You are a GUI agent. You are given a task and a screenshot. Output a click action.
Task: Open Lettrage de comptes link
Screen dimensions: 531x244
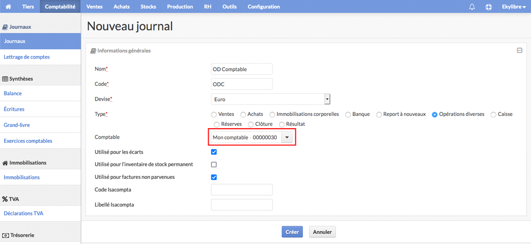[27, 57]
